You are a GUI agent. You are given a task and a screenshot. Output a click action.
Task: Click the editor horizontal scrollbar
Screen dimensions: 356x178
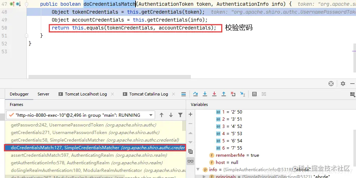coord(110,77)
